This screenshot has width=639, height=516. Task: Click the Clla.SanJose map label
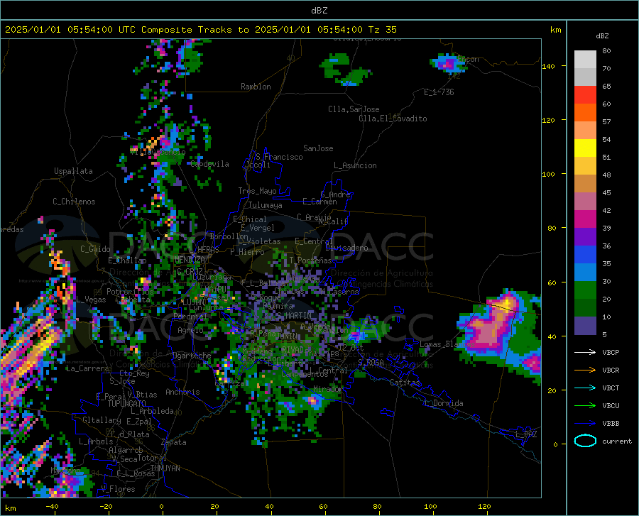click(x=354, y=109)
